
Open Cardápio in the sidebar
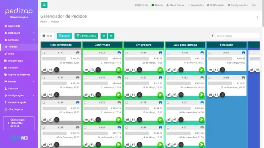13,67
